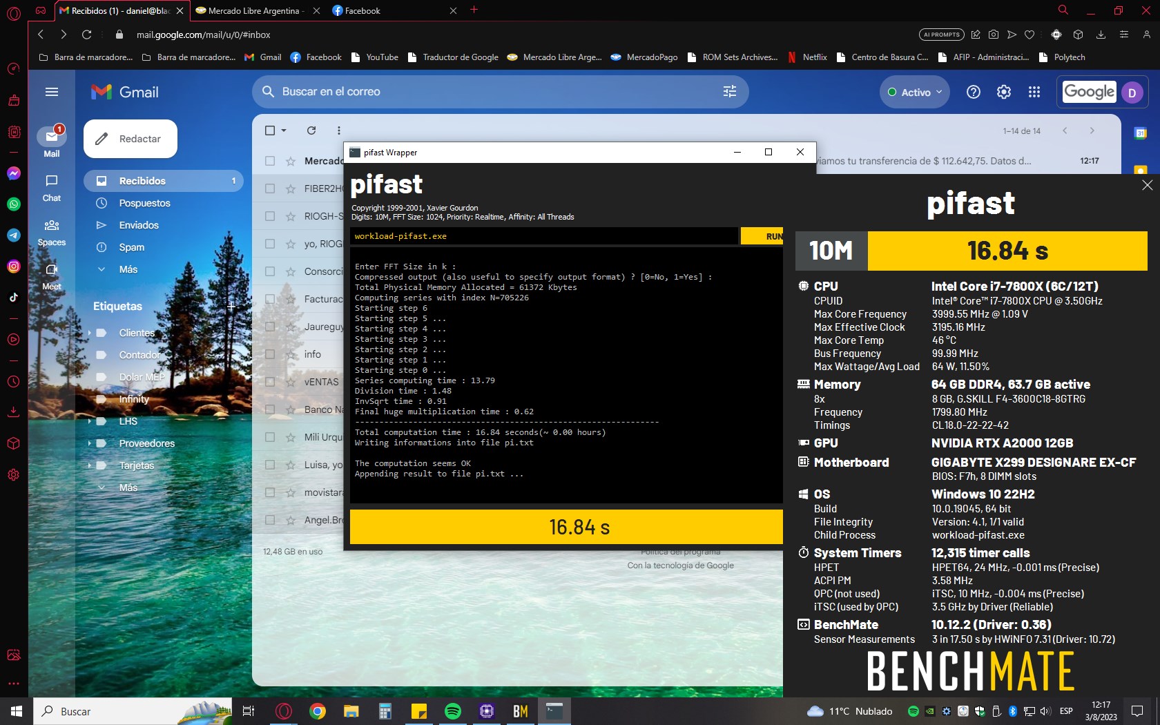Select the FIBER2H message checkbox

click(x=270, y=188)
